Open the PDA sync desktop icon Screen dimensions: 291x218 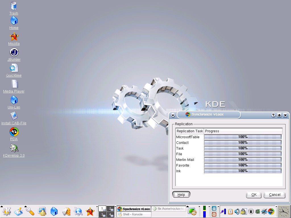pos(14,134)
